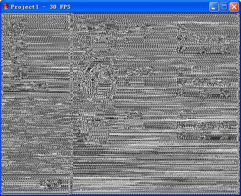
Task: Click inside the noisy render canvas
Action: 120,104
